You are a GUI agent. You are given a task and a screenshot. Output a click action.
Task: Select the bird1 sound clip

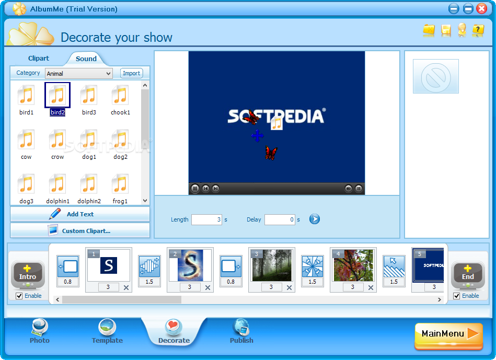click(26, 100)
